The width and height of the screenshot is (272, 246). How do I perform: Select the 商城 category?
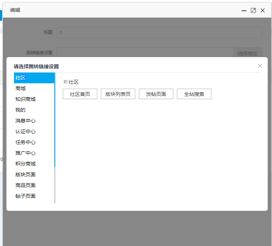tap(34, 89)
